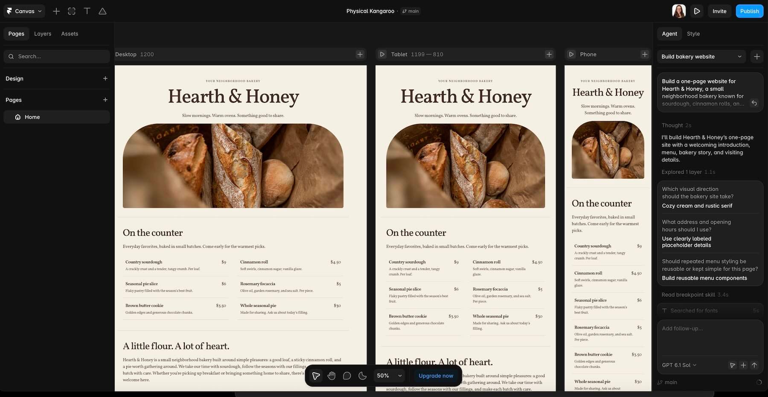Toggle dark mode with the moon icon

[362, 376]
